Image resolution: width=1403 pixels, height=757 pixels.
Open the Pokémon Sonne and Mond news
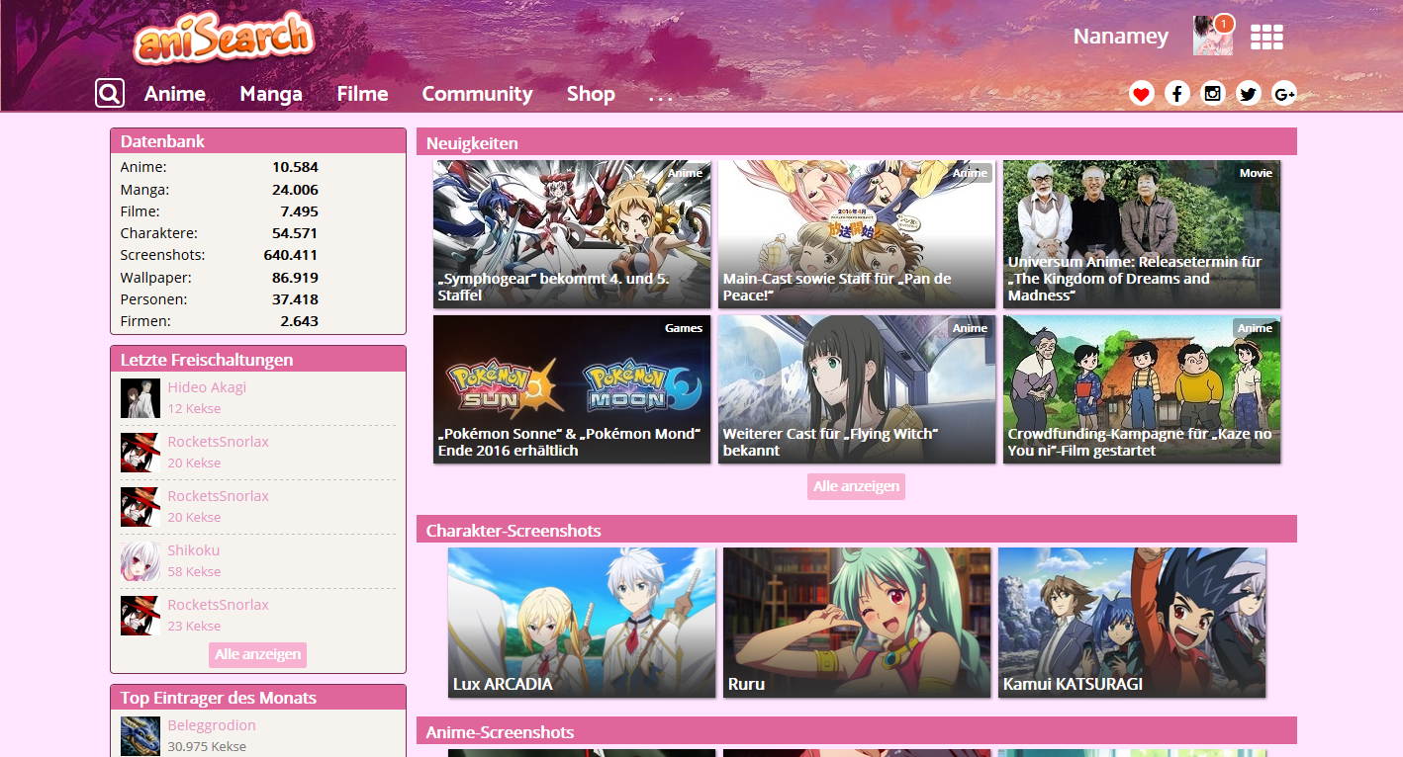[572, 389]
